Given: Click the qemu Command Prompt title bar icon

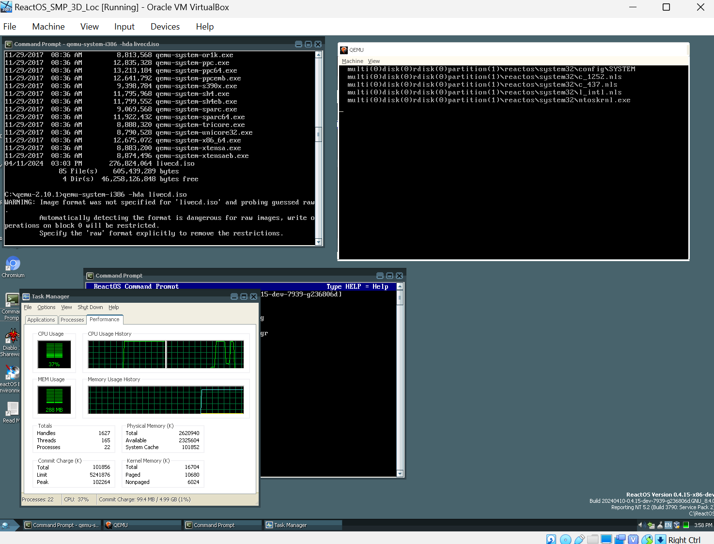Looking at the screenshot, I should pyautogui.click(x=8, y=44).
